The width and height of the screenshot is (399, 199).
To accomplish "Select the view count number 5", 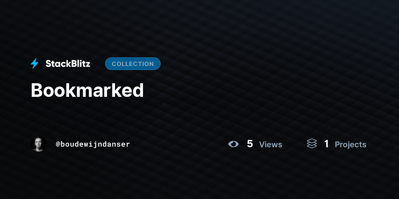I will (x=250, y=144).
